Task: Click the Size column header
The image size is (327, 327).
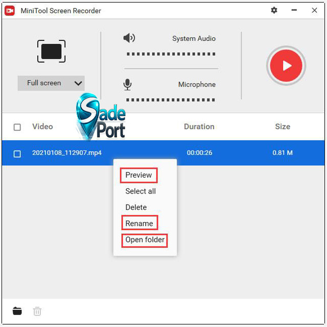Action: [x=283, y=126]
